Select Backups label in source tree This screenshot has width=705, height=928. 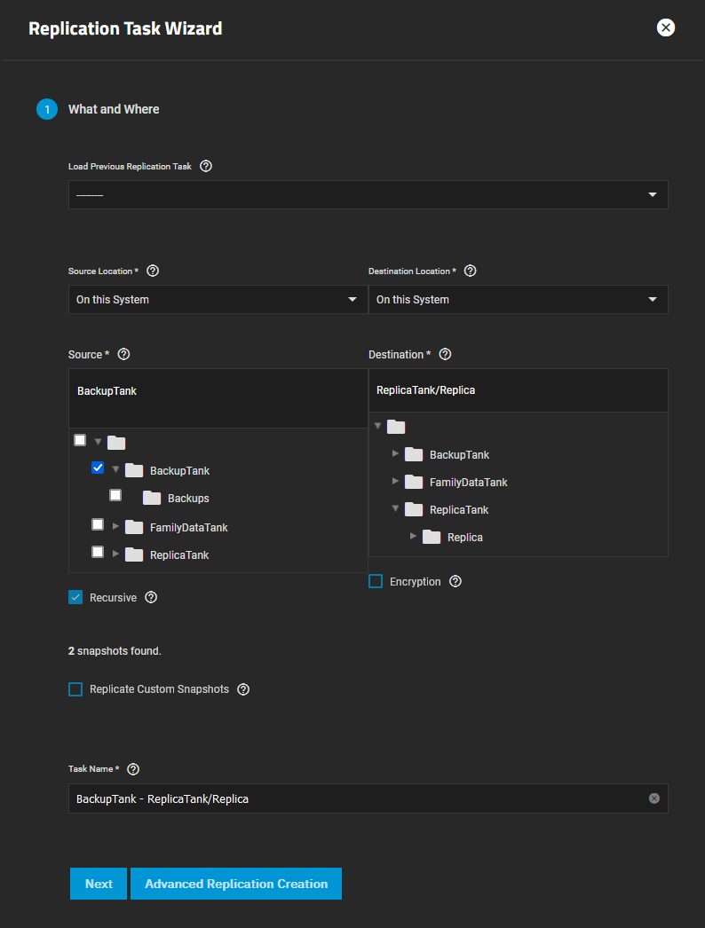(188, 499)
